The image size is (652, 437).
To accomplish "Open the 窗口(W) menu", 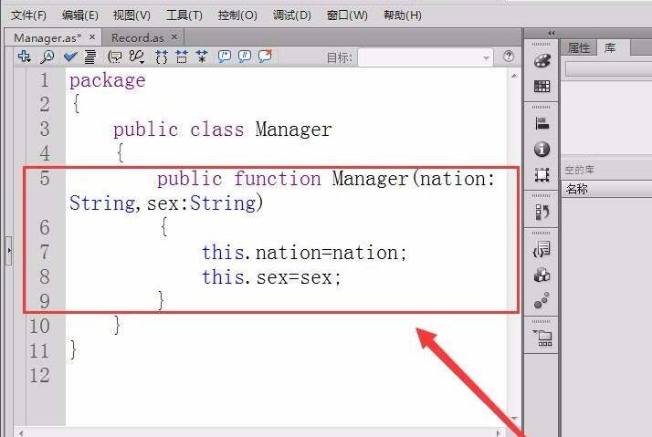I will pyautogui.click(x=347, y=16).
